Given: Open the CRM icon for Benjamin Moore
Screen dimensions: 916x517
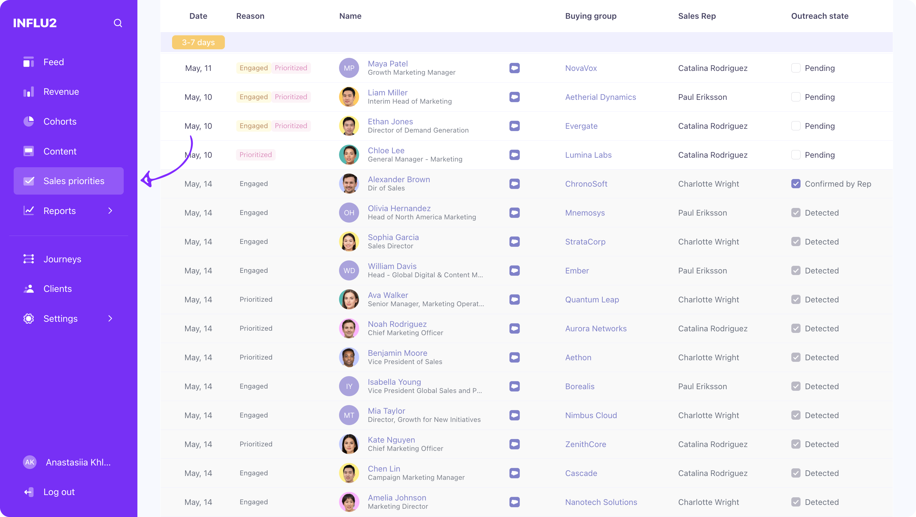Looking at the screenshot, I should 514,357.
